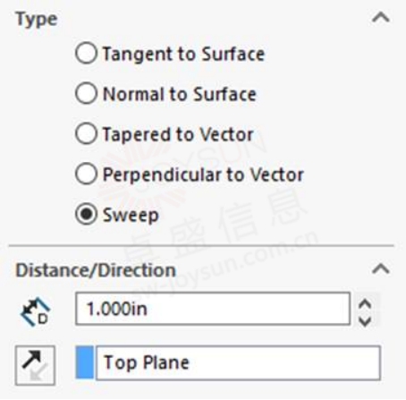Click the Tangent to Surface text label
406x400 pixels.
point(183,55)
